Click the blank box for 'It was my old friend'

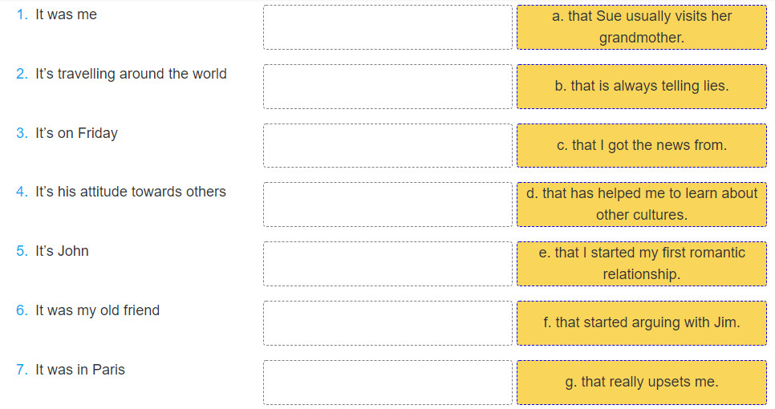point(387,323)
